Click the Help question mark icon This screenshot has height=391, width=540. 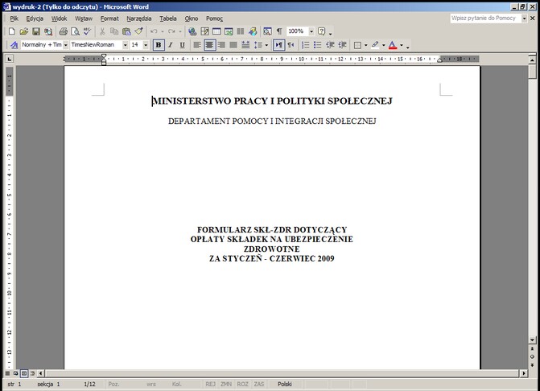(322, 31)
